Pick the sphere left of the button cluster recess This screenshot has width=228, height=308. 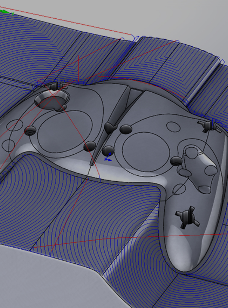click(x=176, y=161)
